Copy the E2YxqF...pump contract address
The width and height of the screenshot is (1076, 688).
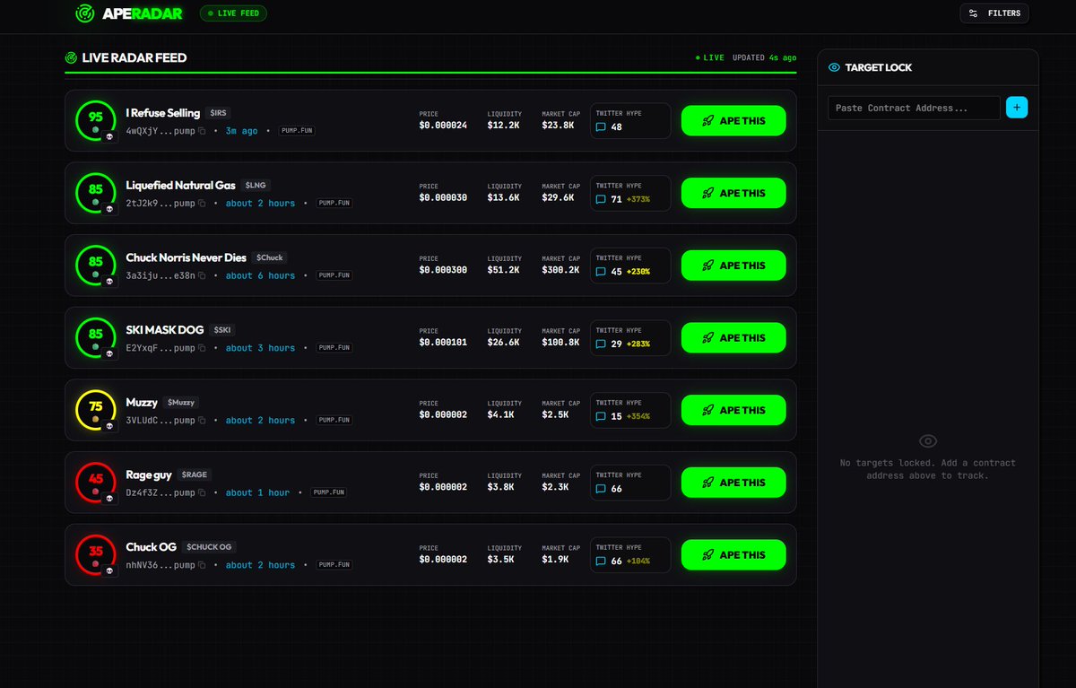202,348
